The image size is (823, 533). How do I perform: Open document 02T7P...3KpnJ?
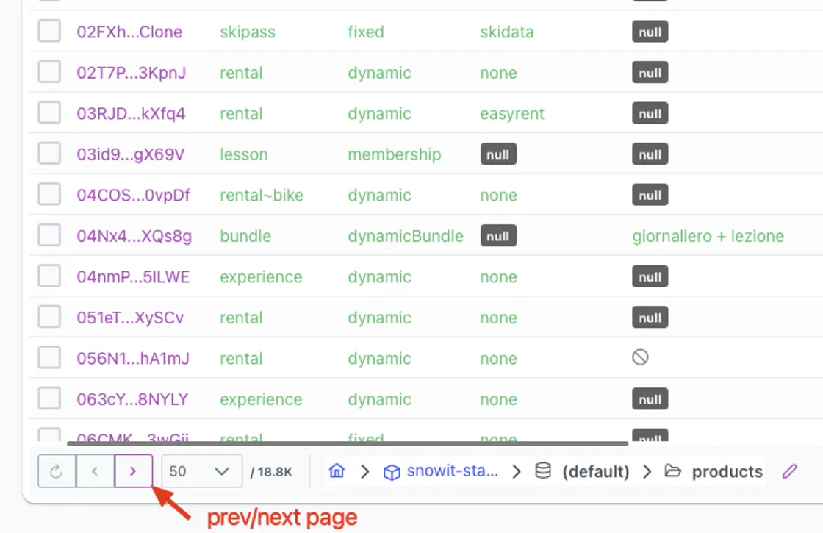pyautogui.click(x=132, y=73)
